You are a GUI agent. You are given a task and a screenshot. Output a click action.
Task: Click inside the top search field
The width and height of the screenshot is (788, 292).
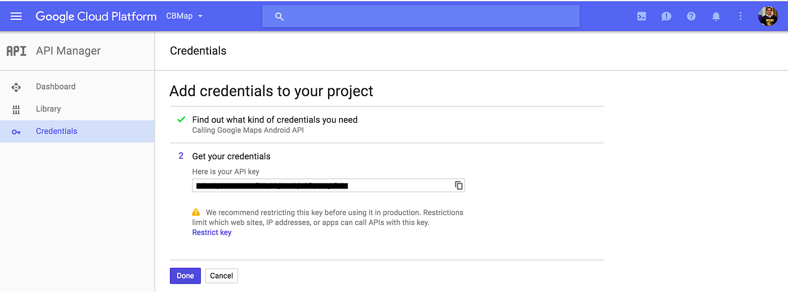421,16
